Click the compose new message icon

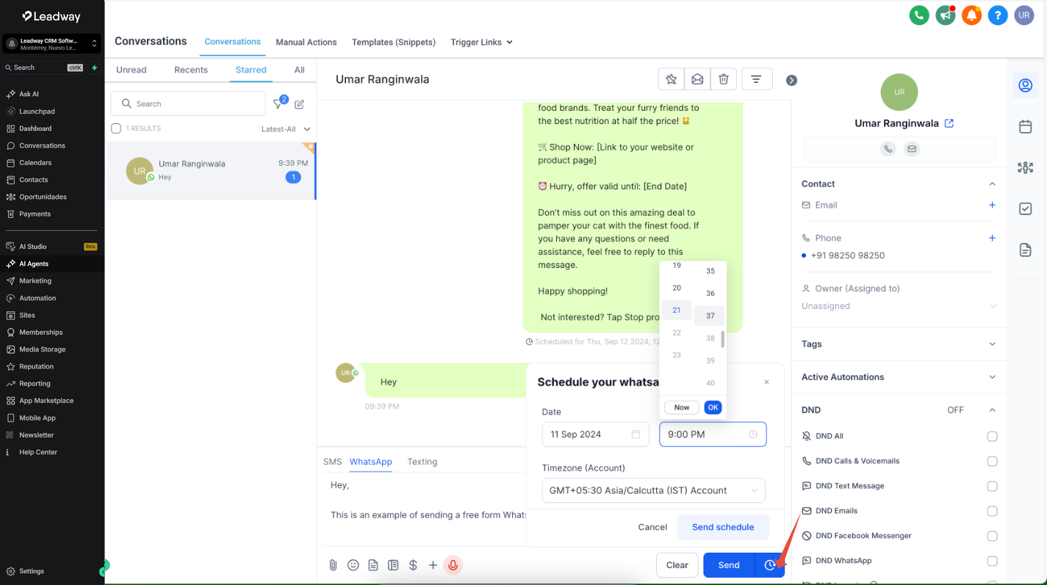point(300,104)
